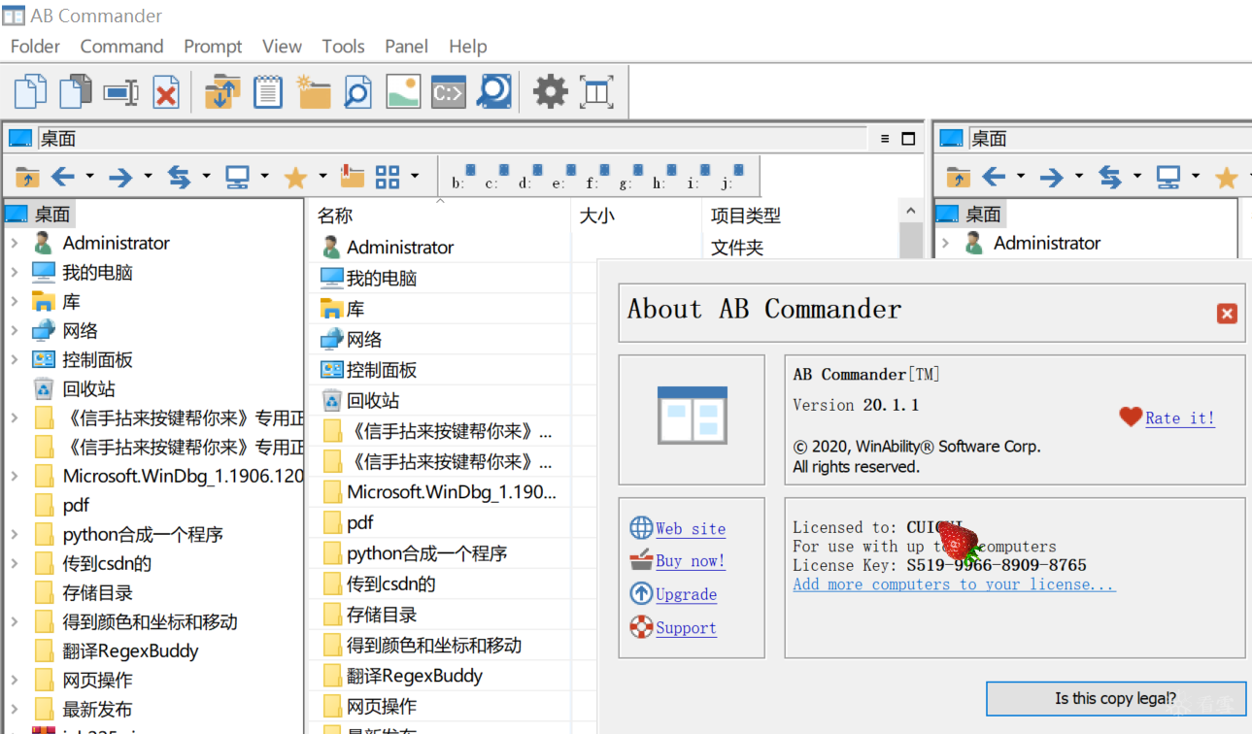Open the swap panels dropdown arrow in left panel
Viewport: 1252px width, 734px height.
click(x=206, y=177)
